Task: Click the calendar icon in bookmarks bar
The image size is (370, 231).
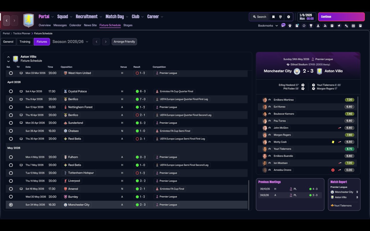Action: tap(353, 26)
